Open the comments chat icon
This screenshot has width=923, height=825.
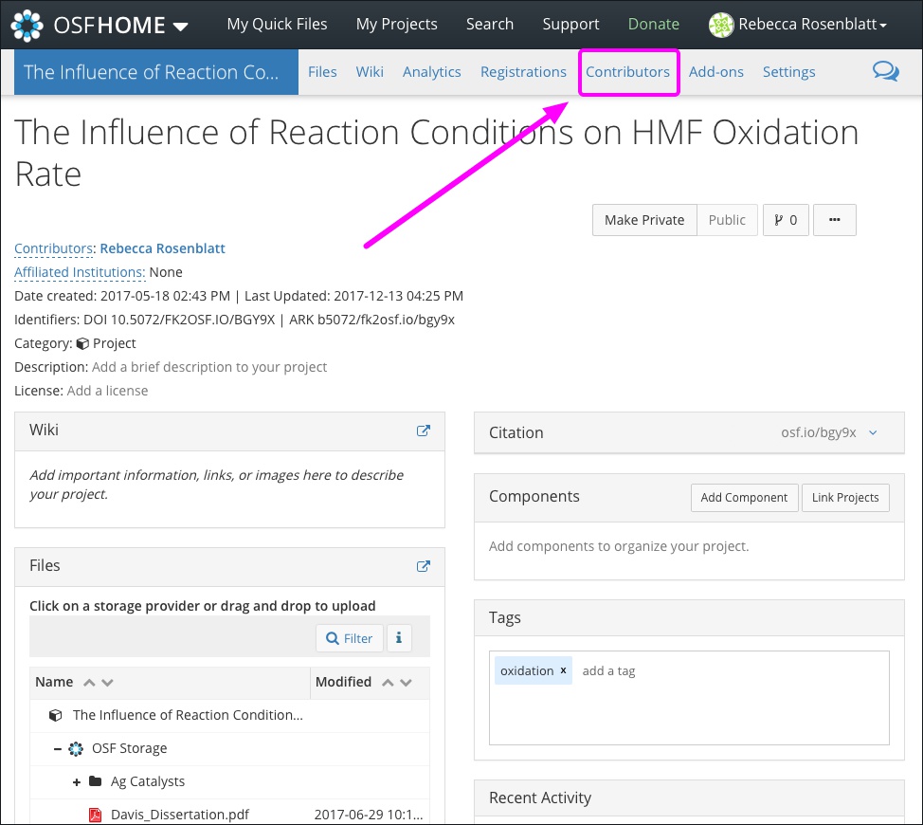coord(885,71)
